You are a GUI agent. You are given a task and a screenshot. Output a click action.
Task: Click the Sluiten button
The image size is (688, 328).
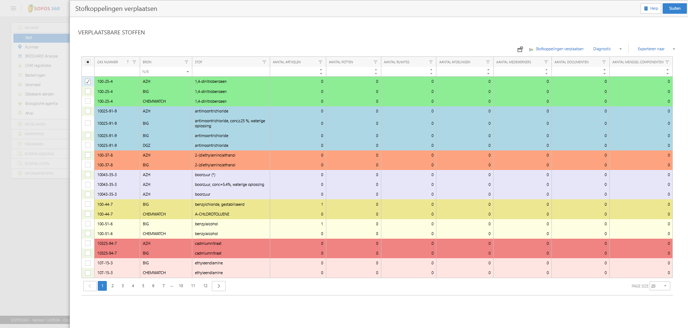[x=674, y=9]
